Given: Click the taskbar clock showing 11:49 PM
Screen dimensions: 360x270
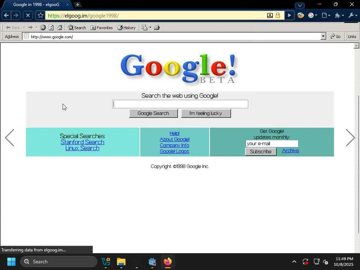Looking at the screenshot, I should [x=344, y=262].
